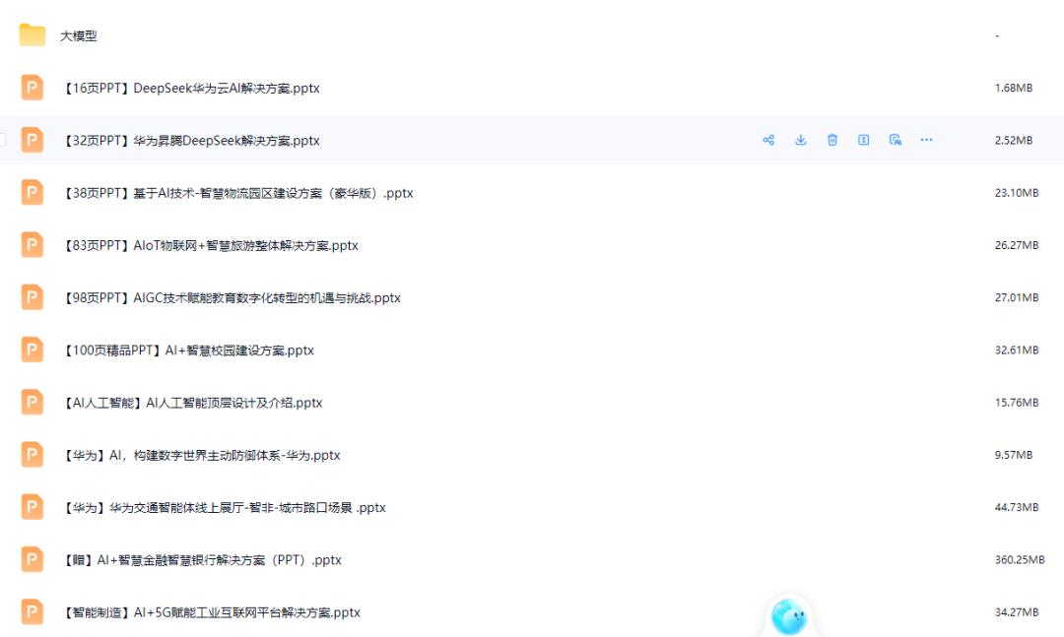Open 【华为】华为交通智能体线上展厅 file
This screenshot has width=1064, height=637.
224,508
